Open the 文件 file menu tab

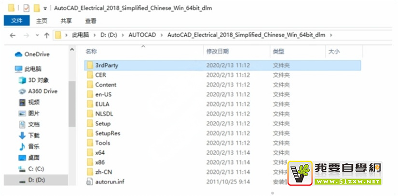click(17, 21)
